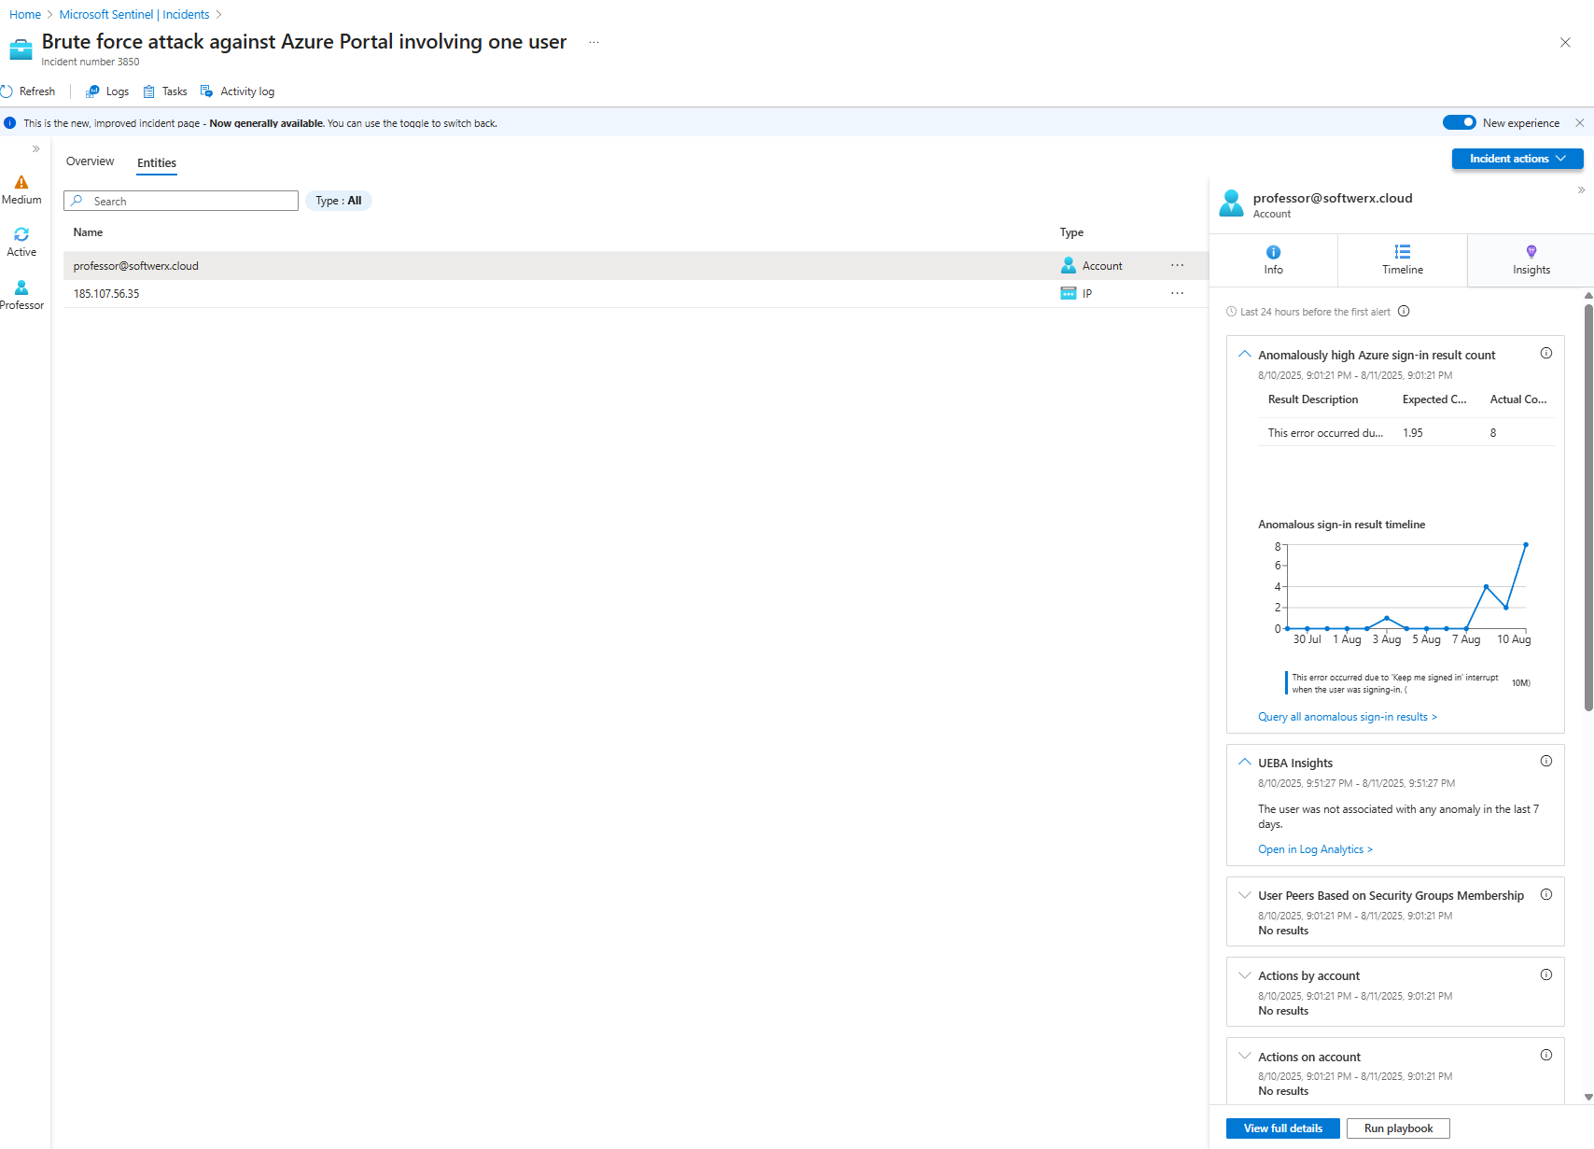Select the Entities tab

pyautogui.click(x=157, y=163)
